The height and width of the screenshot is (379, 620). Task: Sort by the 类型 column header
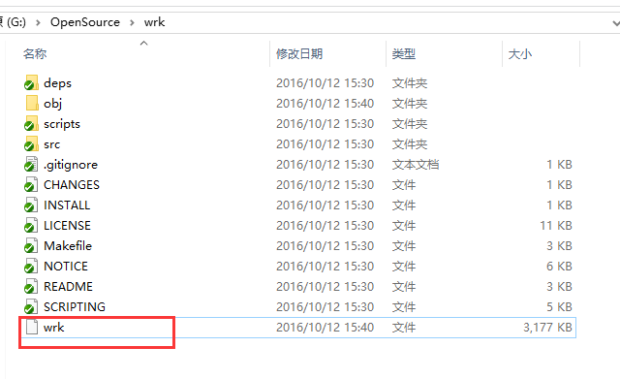[404, 53]
